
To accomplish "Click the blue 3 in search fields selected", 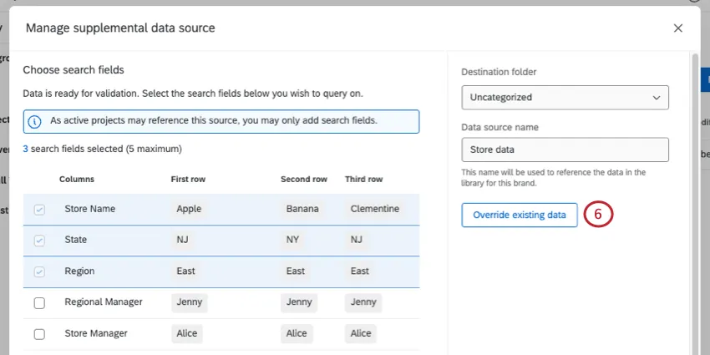I will click(x=25, y=149).
